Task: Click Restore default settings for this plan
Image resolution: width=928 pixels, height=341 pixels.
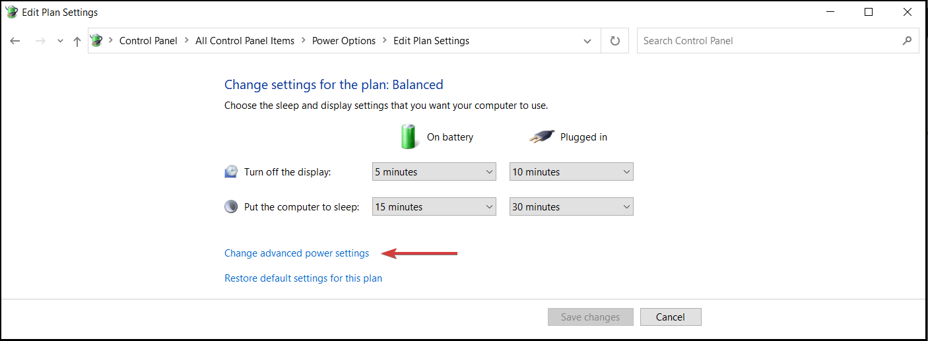Action: click(303, 278)
